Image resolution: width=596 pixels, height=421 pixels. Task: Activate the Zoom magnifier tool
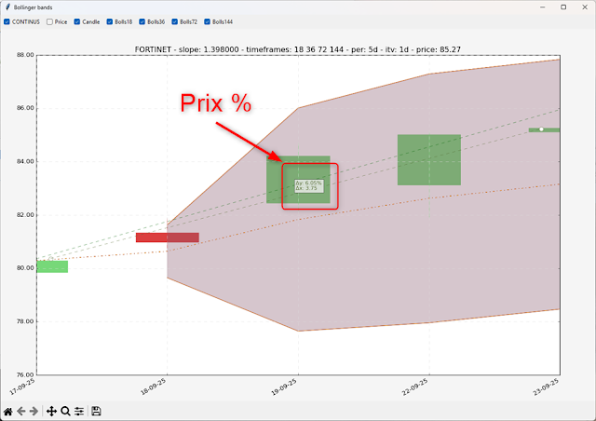point(65,411)
